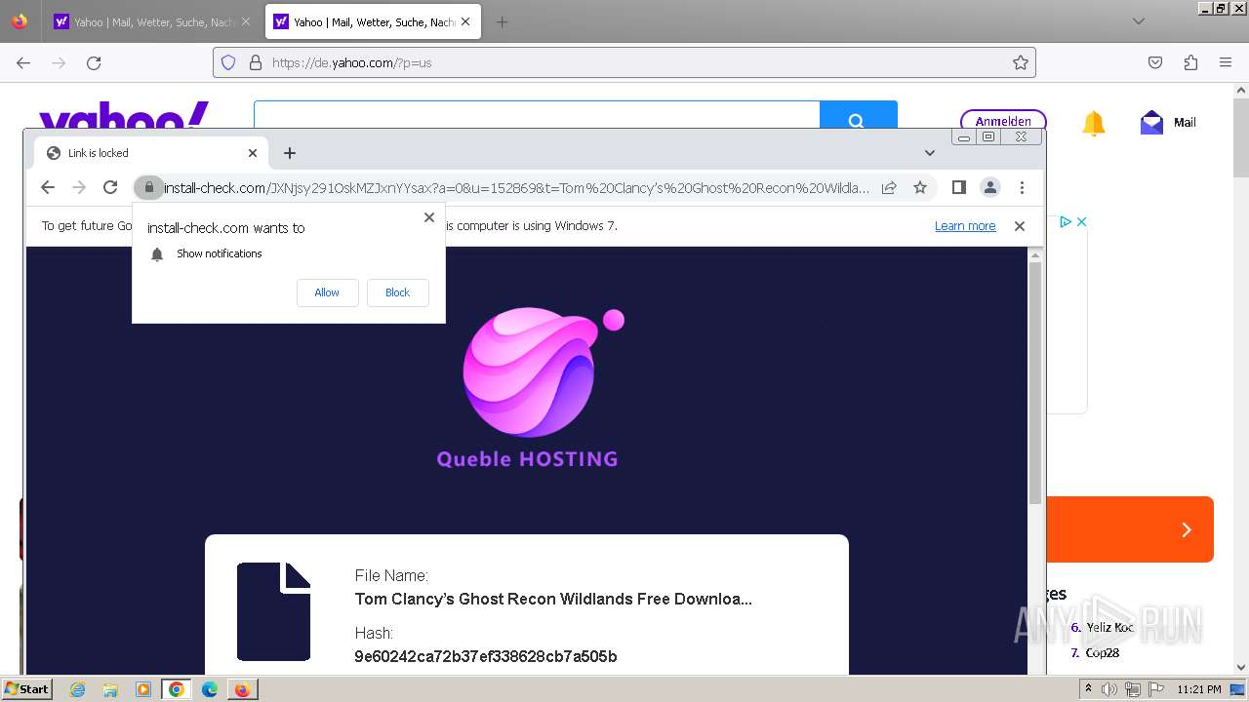
Task: Open a new tab in Chrome
Action: coord(290,153)
